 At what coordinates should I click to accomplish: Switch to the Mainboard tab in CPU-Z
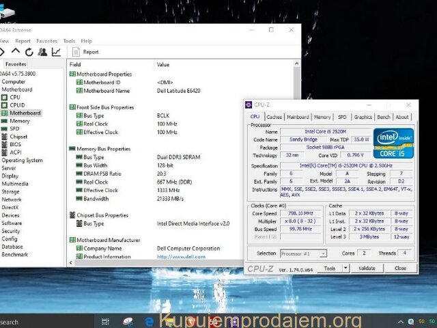point(298,117)
